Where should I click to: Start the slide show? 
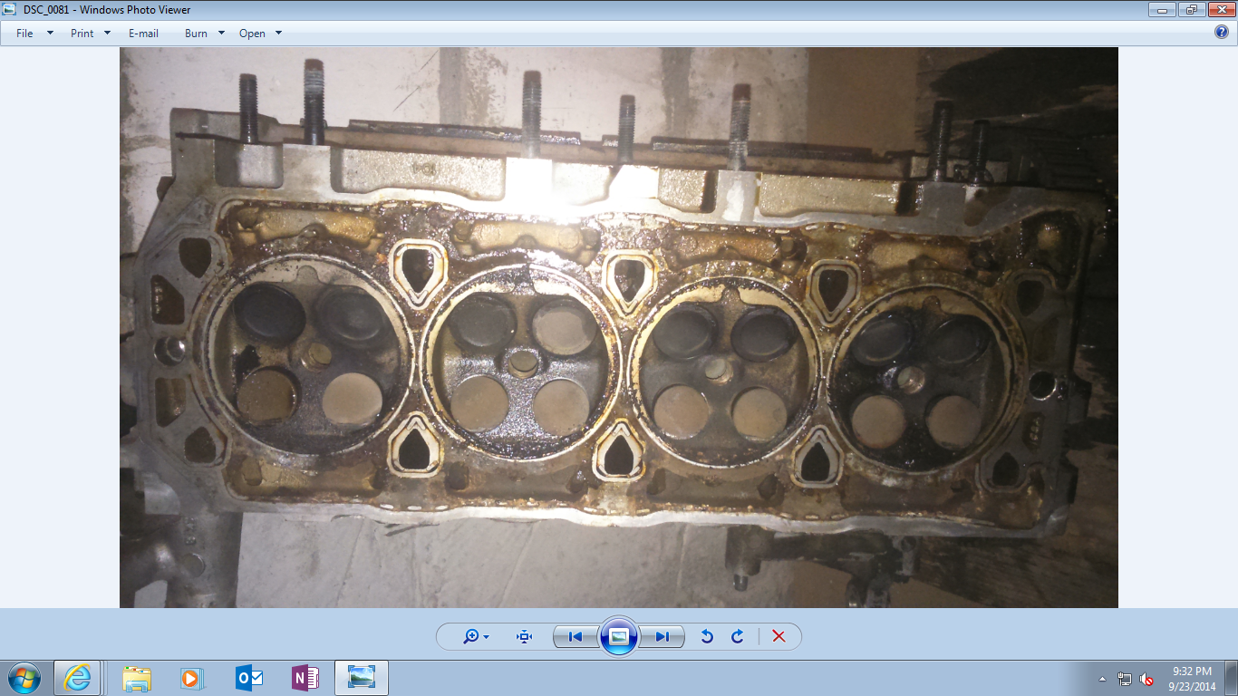(619, 636)
